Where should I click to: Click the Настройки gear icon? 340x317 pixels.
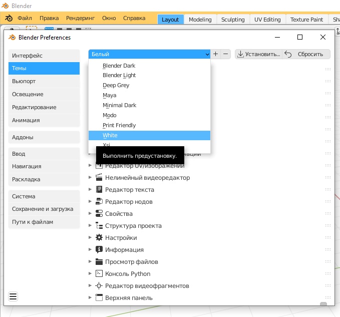(x=99, y=238)
